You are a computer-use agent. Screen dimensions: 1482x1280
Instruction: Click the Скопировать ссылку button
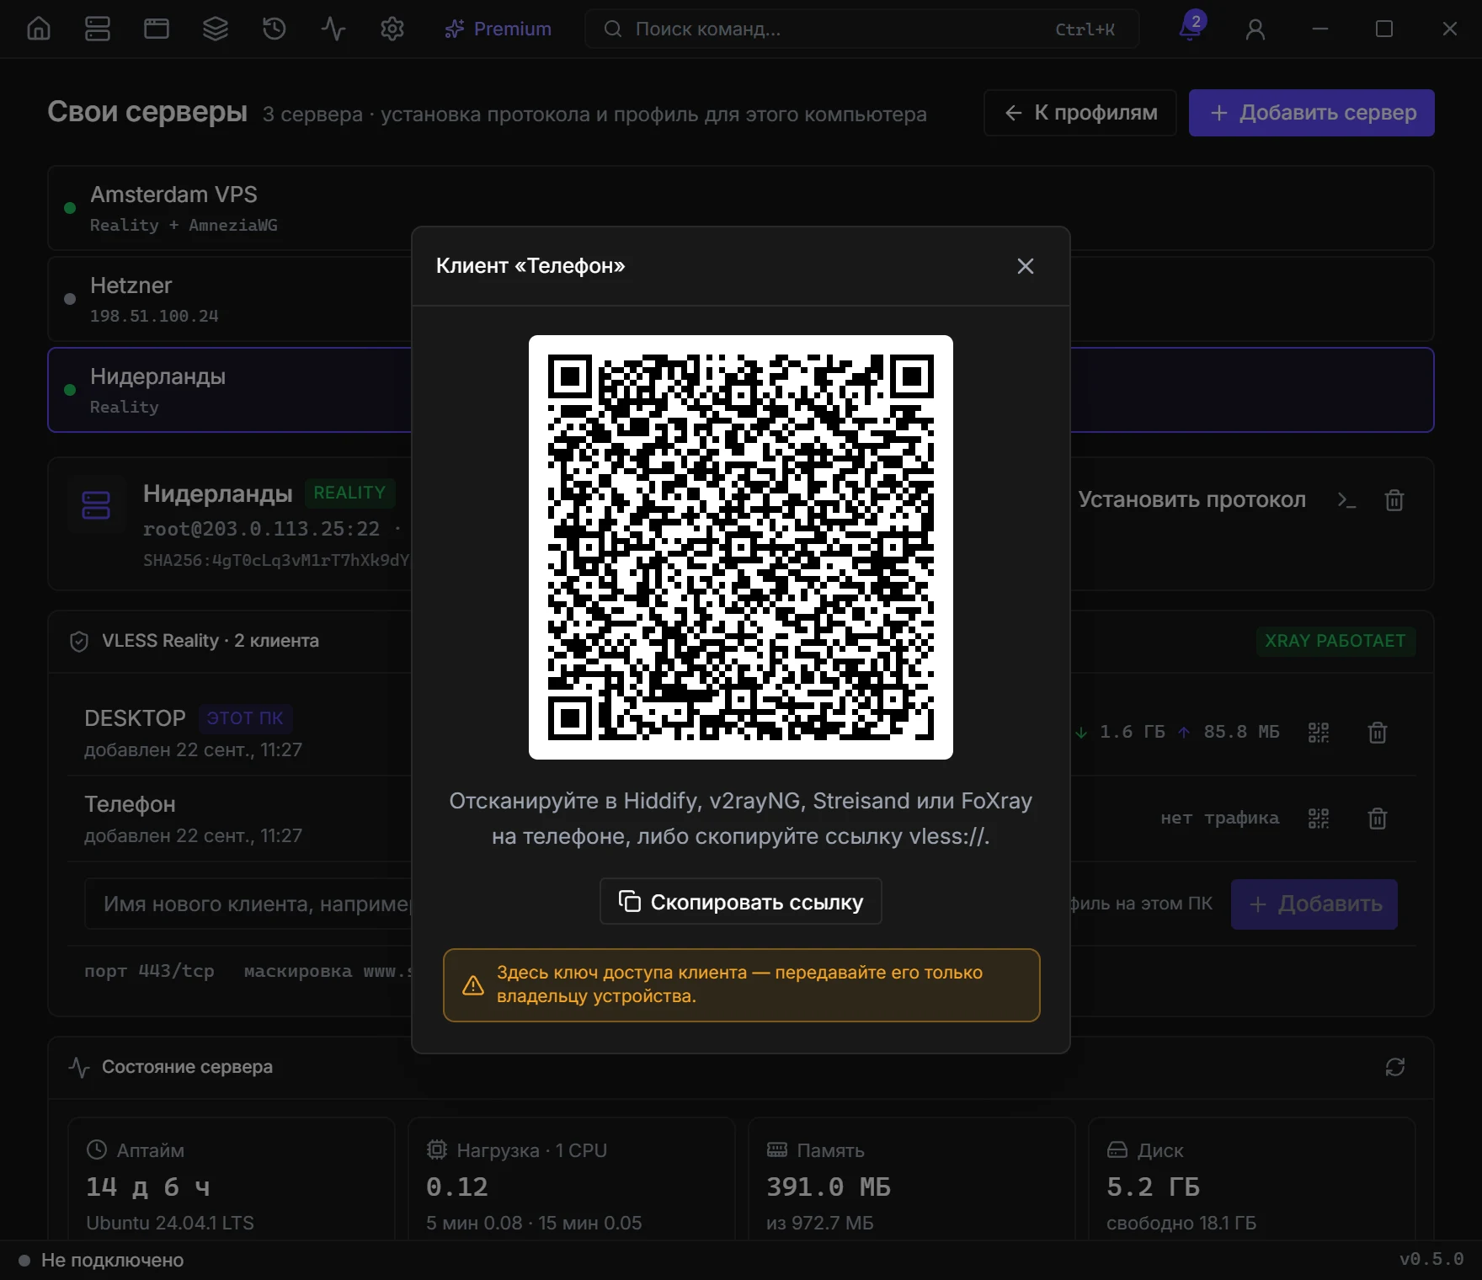click(741, 902)
